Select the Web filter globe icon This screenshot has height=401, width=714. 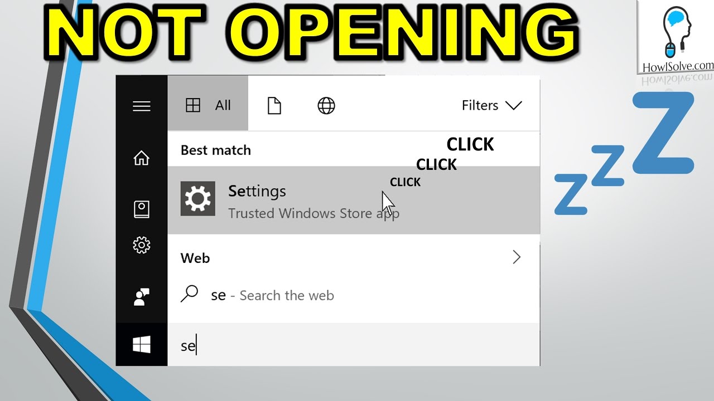326,105
